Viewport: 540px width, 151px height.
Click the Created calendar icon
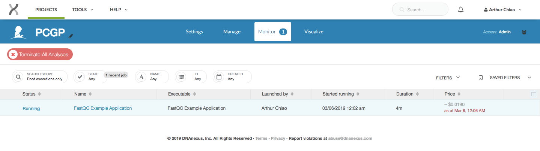point(219,77)
